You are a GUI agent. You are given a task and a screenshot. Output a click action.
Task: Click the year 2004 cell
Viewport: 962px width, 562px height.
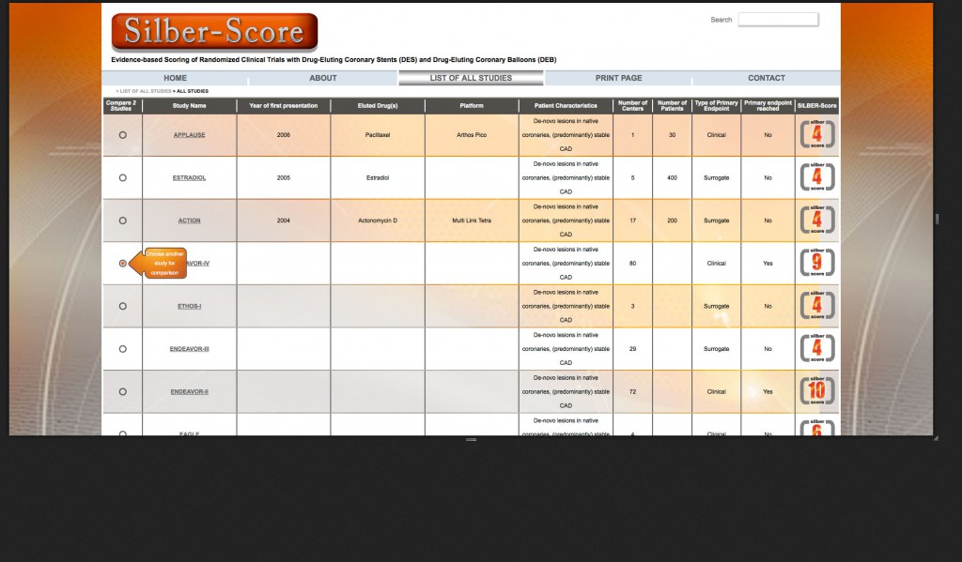[284, 220]
